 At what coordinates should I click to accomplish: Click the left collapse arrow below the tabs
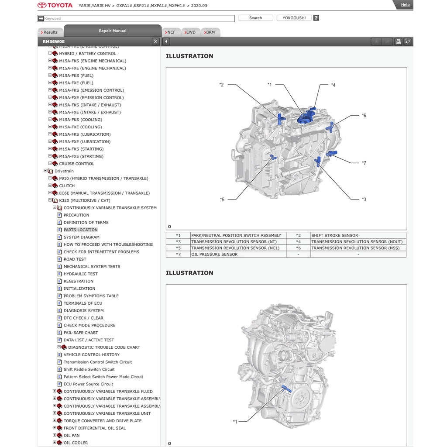[x=165, y=41]
